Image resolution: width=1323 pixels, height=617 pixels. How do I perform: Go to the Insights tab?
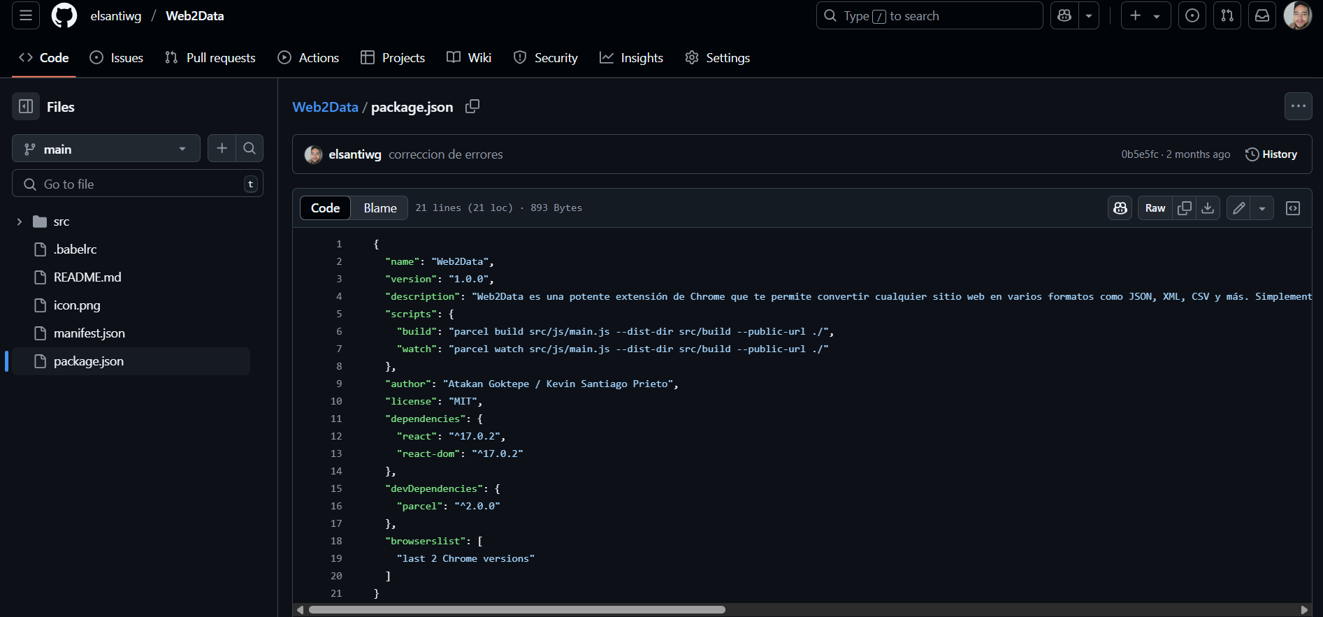(x=631, y=58)
